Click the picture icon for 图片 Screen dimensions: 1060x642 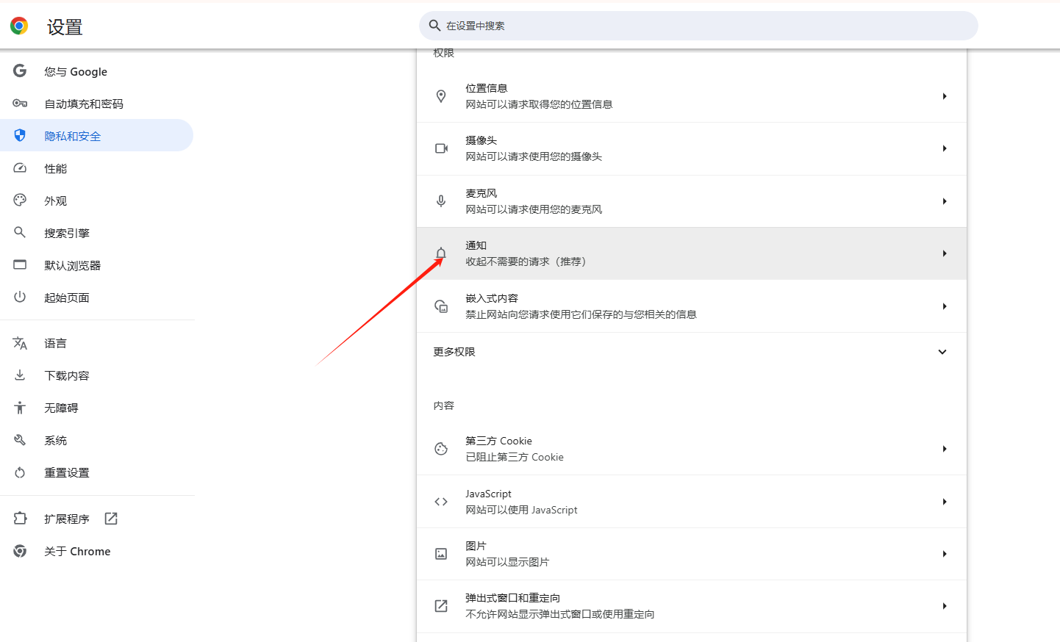point(441,554)
